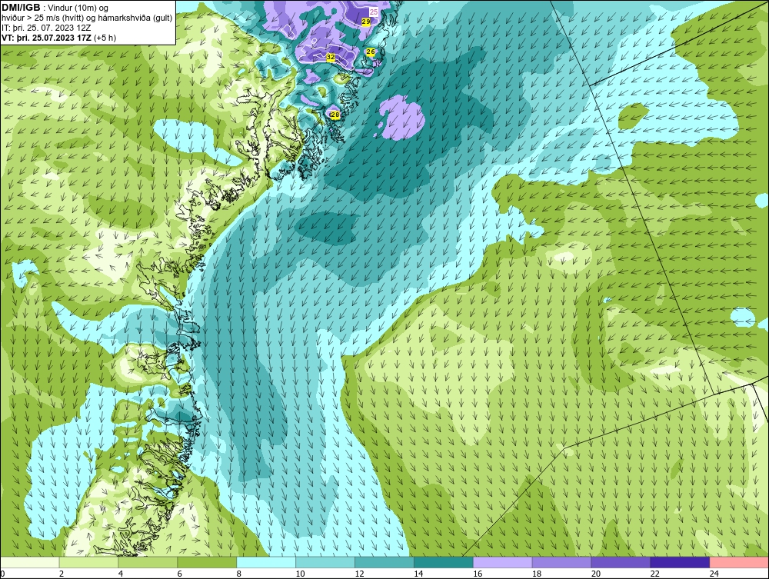
Task: Select the light purple 16–18 m/s legend swatch
Action: pos(503,562)
